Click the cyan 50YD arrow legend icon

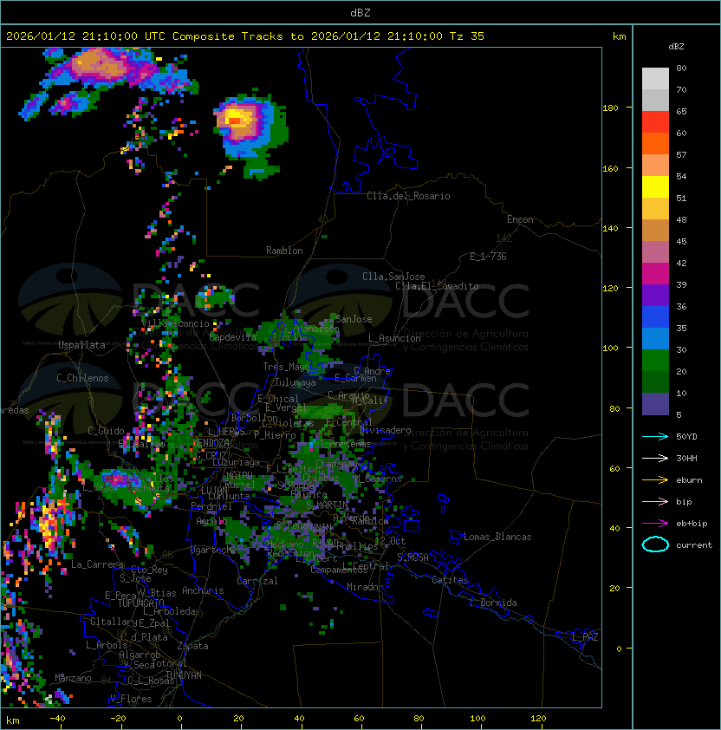655,436
